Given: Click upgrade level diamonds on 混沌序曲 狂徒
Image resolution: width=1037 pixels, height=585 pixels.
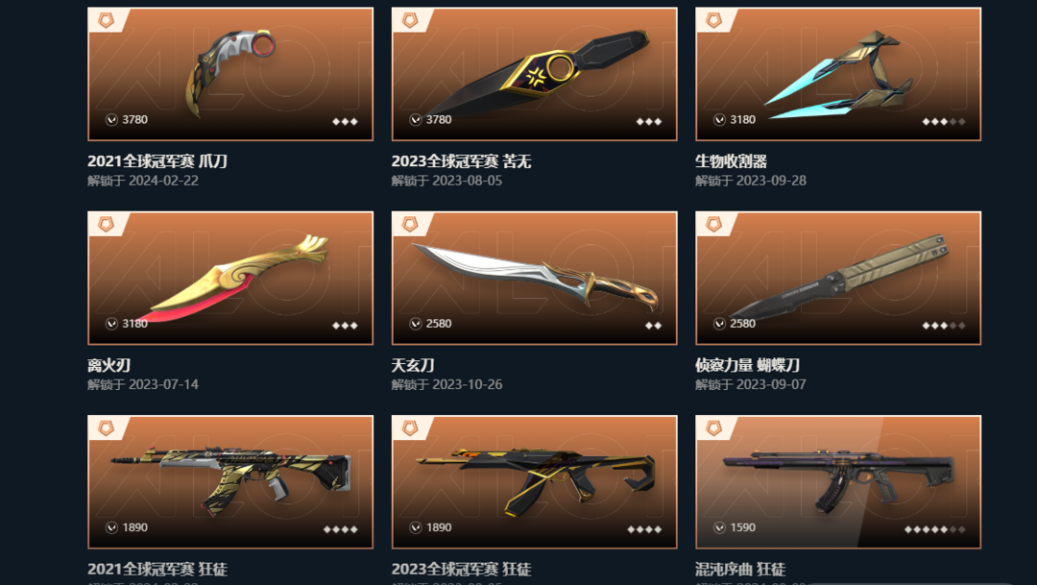Looking at the screenshot, I should pos(934,529).
